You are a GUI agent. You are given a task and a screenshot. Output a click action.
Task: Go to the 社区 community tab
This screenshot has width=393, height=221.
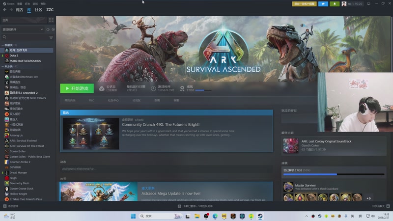39,10
